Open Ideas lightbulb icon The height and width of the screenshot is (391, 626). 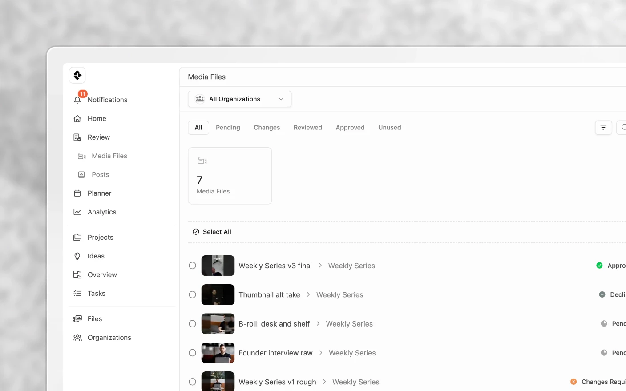coord(77,256)
